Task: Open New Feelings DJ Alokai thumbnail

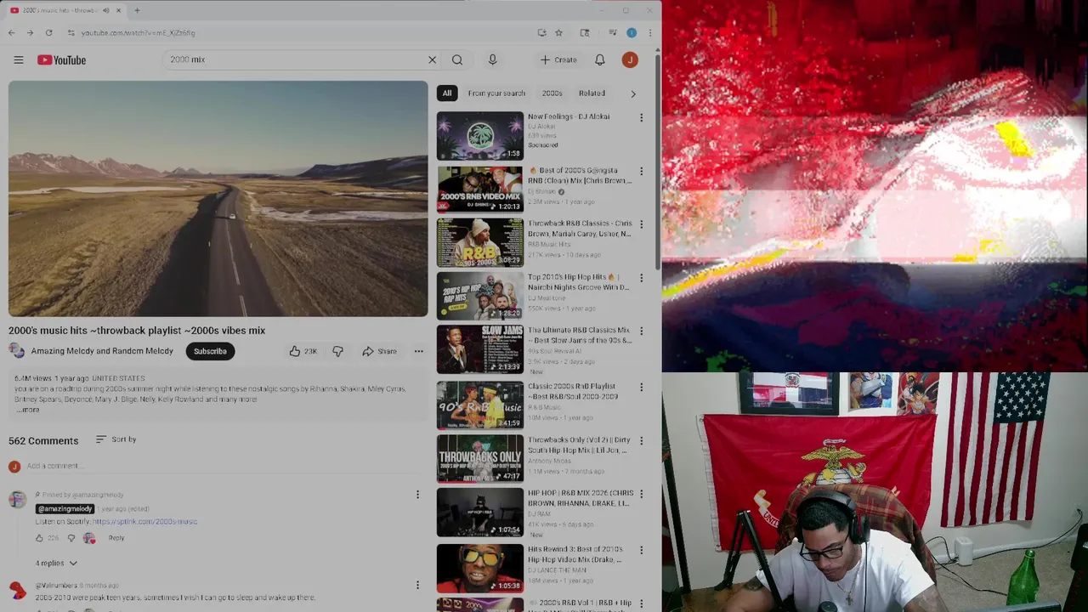Action: [x=480, y=136]
